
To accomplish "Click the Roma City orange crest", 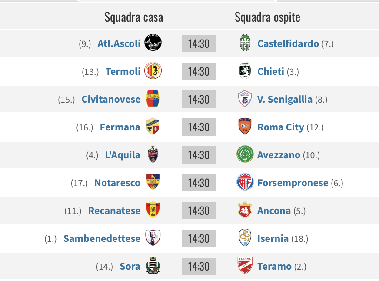I will [x=245, y=126].
